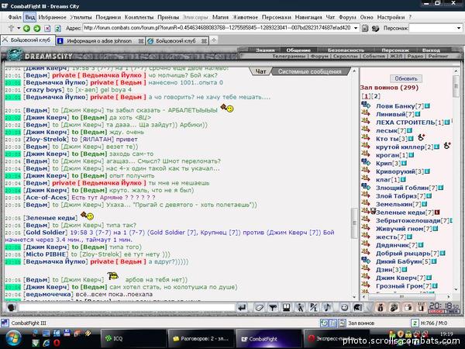Open the Утилиты menu
This screenshot has height=349, width=465.
pyautogui.click(x=81, y=18)
